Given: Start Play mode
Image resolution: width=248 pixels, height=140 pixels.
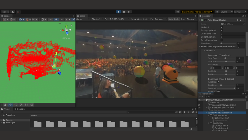Looking at the screenshot, I should click(x=119, y=12).
